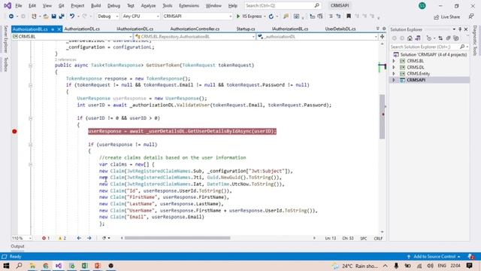Open the Analyze menu
The width and height of the screenshot is (481, 271).
click(x=148, y=5)
